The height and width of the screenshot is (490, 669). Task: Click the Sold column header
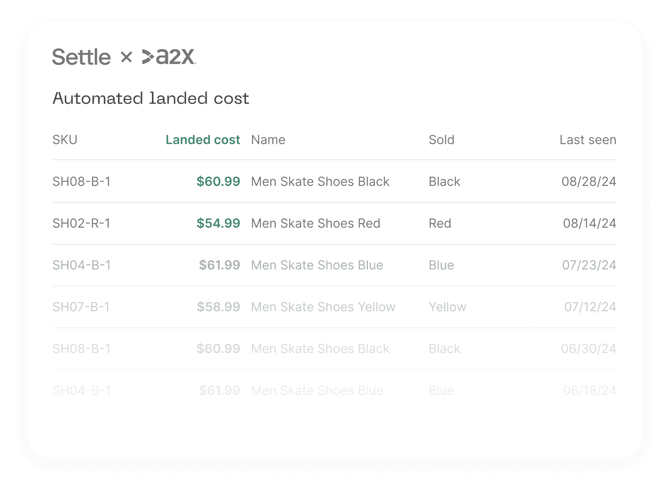(441, 140)
